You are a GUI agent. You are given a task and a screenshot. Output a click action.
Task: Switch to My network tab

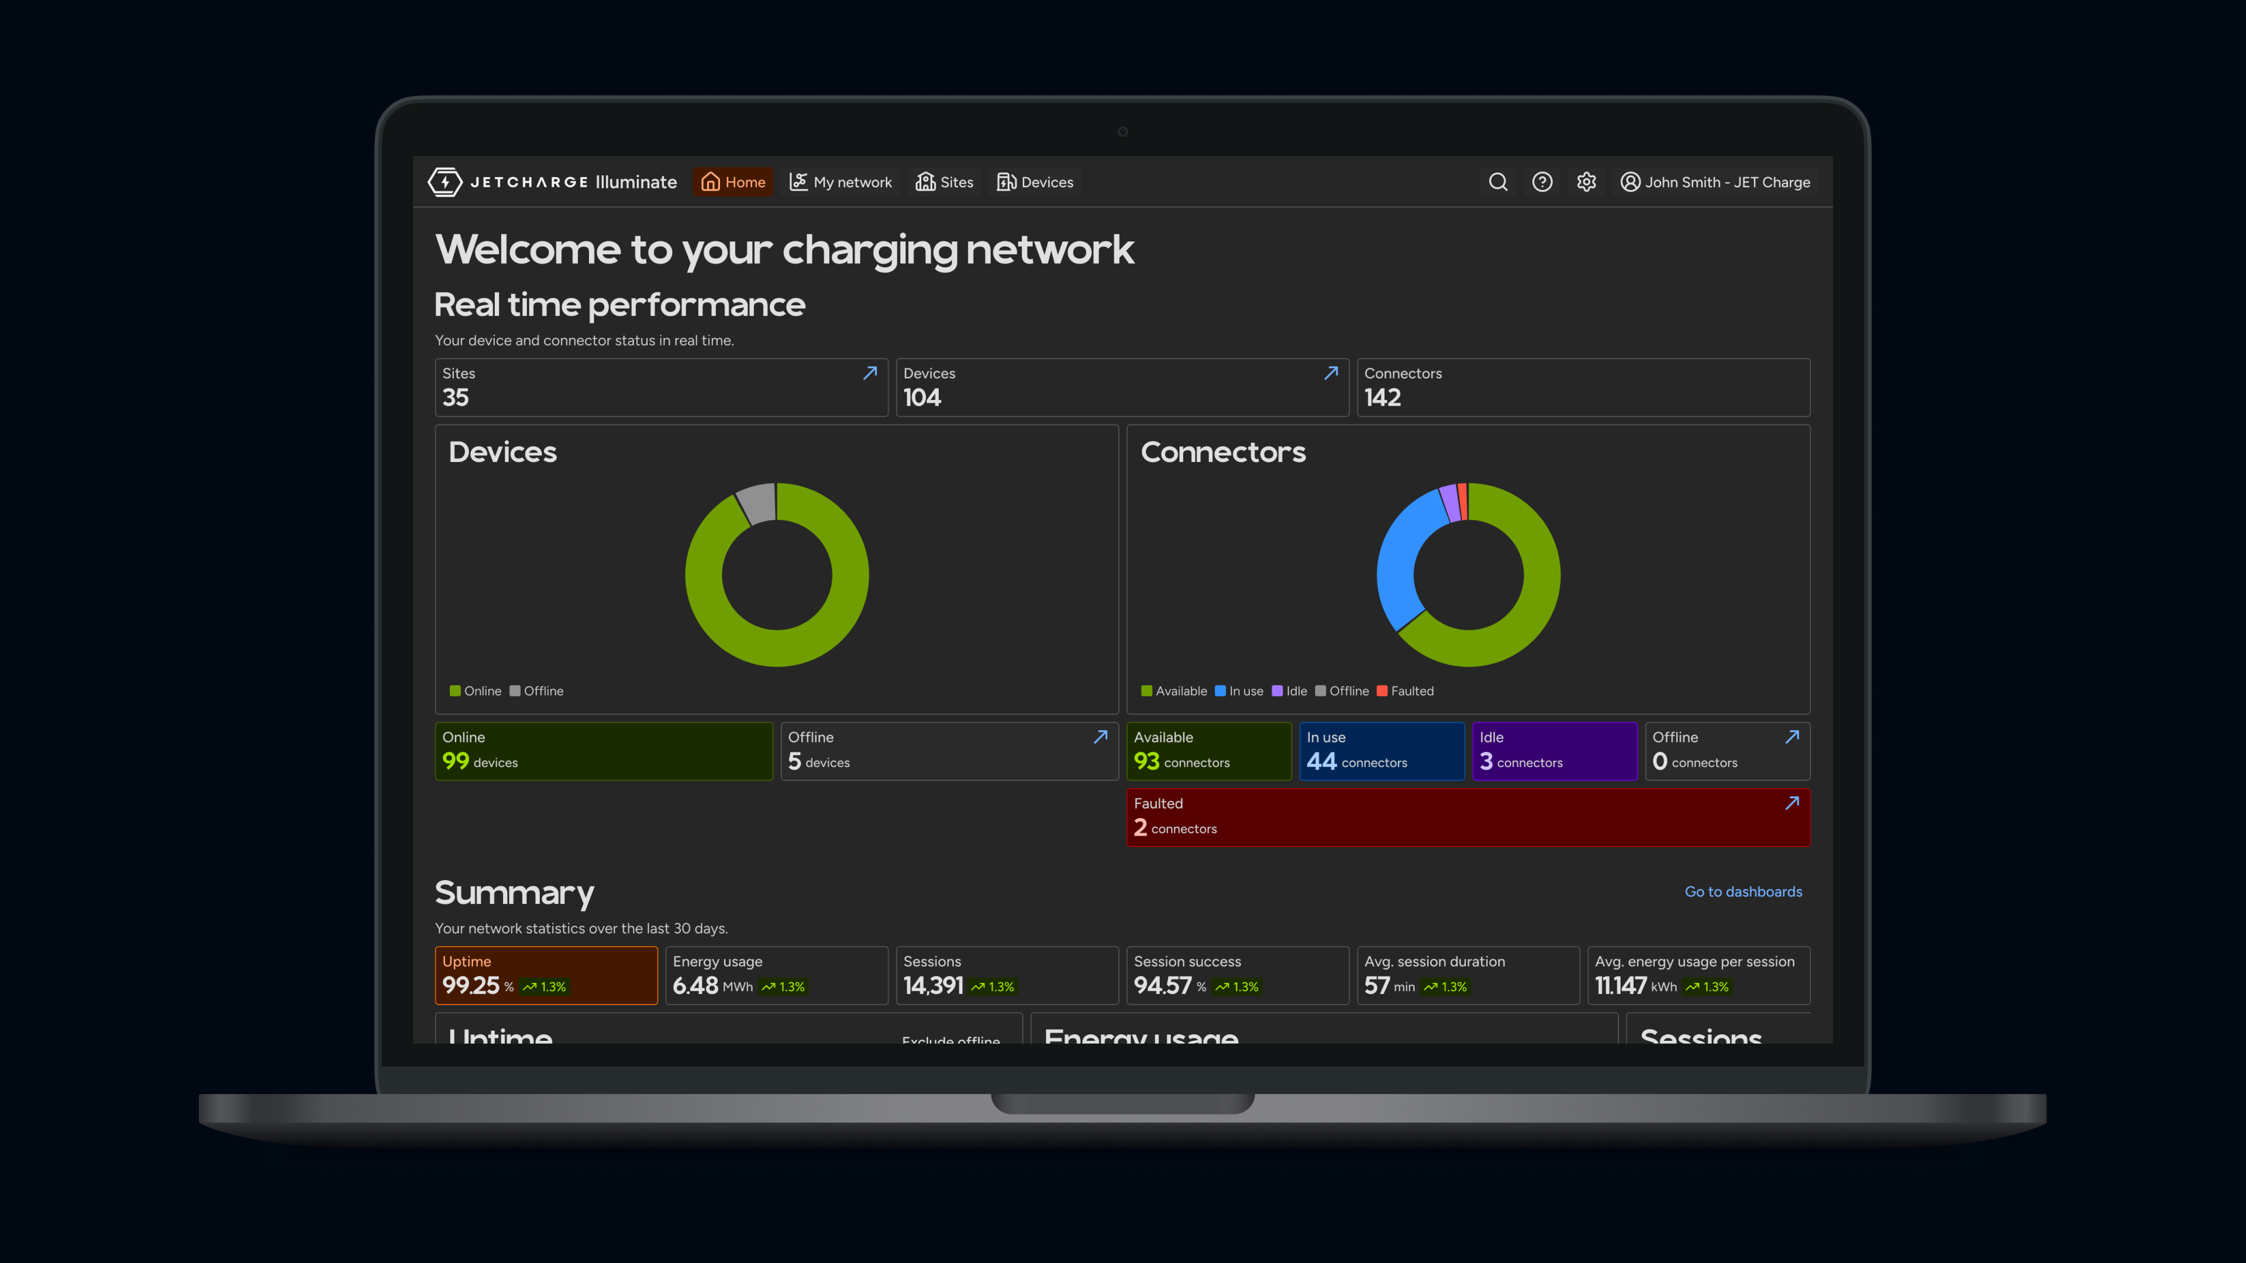(x=842, y=182)
